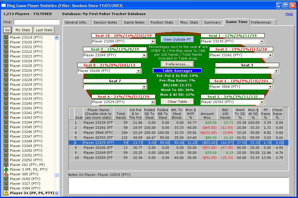Screen dimensions: 298x198
Task: Open the Seat 10 player dropdown
Action: point(153,42)
